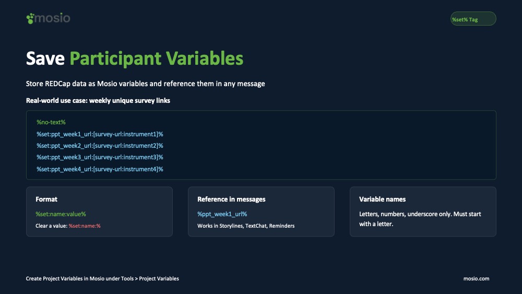Click the Tools > Project Variables footer note
The image size is (522, 294).
[x=102, y=279]
